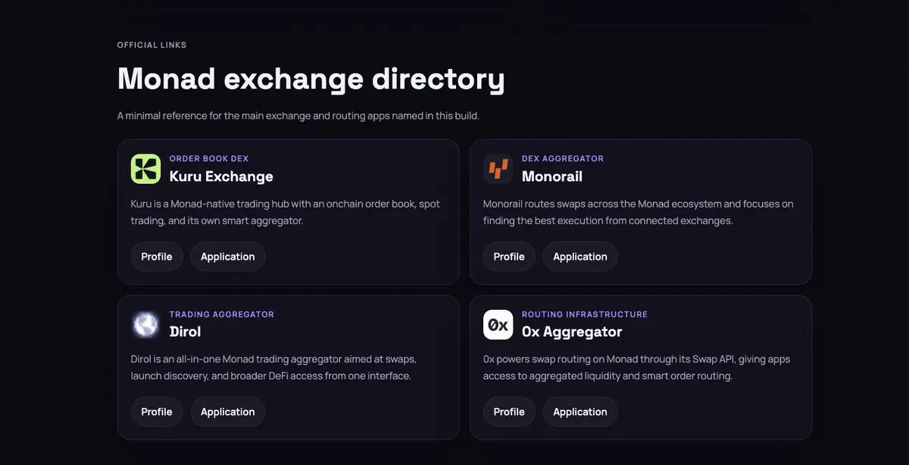Launch the Monorail Application button
909x465 pixels.
(579, 257)
